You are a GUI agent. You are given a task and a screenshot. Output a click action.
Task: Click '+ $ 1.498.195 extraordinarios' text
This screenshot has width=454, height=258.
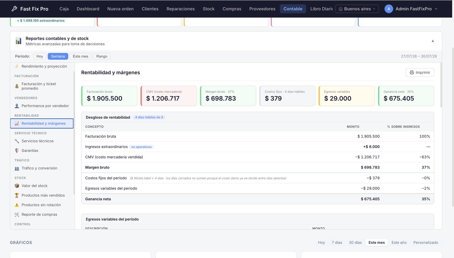click(x=41, y=20)
